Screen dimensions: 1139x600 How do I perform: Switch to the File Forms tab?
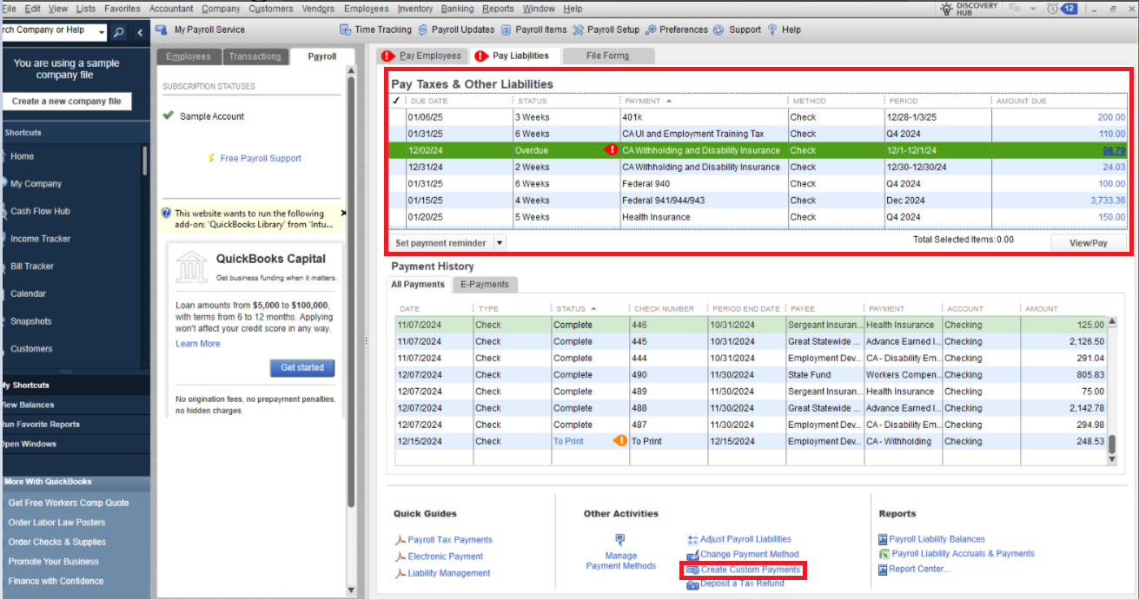607,56
